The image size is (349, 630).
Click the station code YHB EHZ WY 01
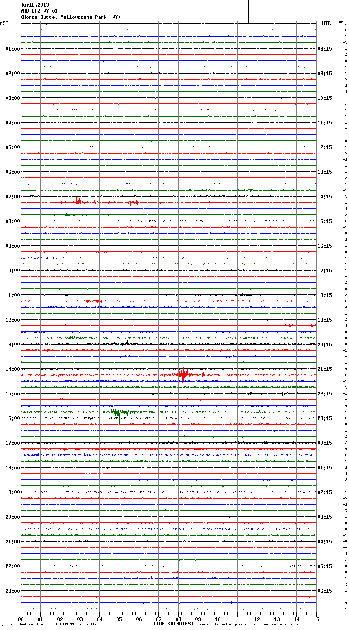(x=39, y=11)
